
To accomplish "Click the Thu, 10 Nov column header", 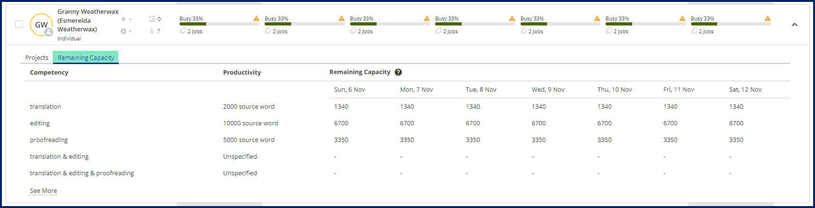I will [x=615, y=90].
